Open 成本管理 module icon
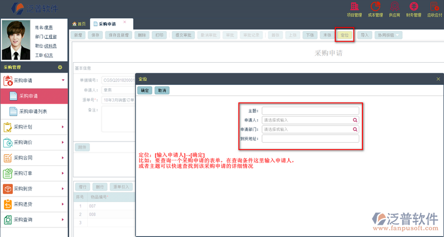The width and height of the screenshot is (444, 237). pyautogui.click(x=376, y=7)
